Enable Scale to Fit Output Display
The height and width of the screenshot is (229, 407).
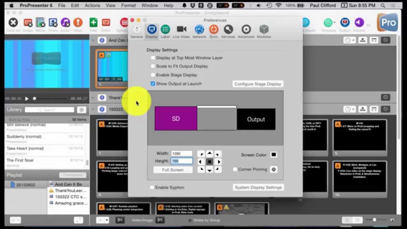point(153,66)
